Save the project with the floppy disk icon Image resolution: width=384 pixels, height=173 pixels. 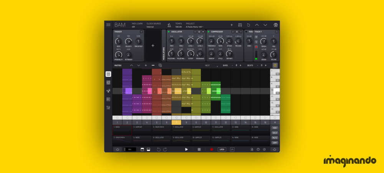[240, 25]
